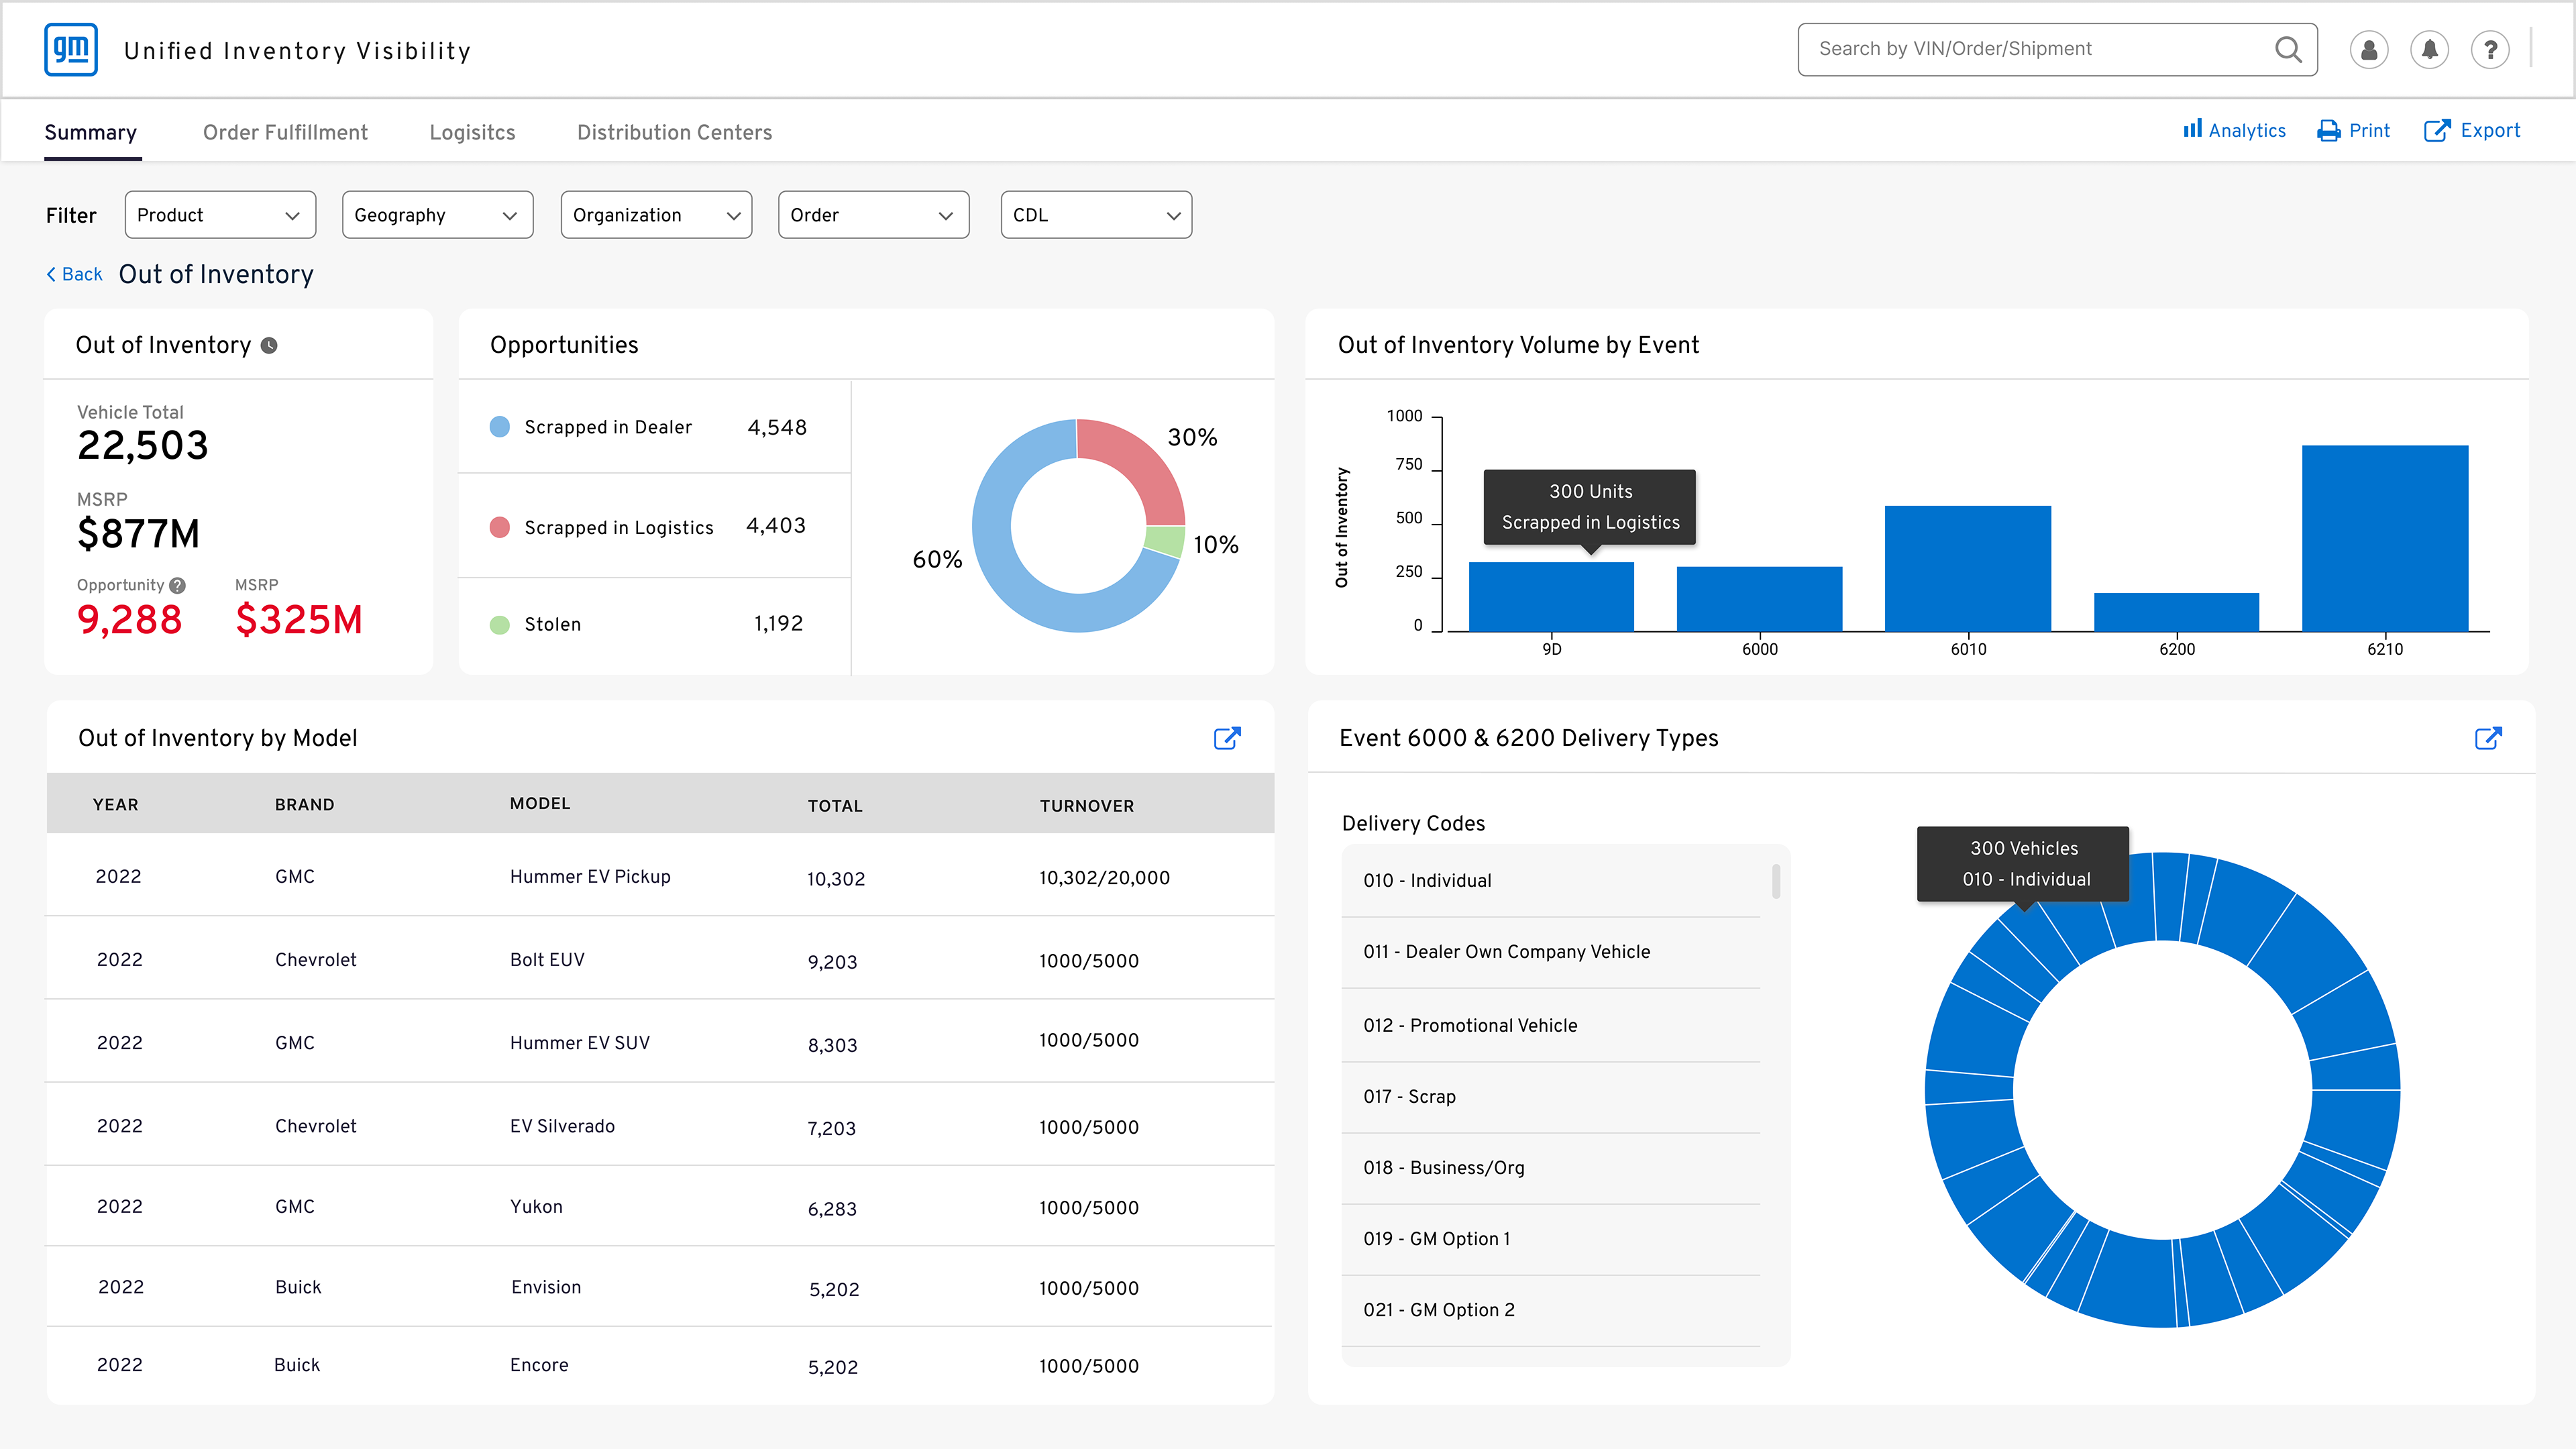The width and height of the screenshot is (2576, 1449).
Task: Expand the Order filter dropdown
Action: click(873, 215)
